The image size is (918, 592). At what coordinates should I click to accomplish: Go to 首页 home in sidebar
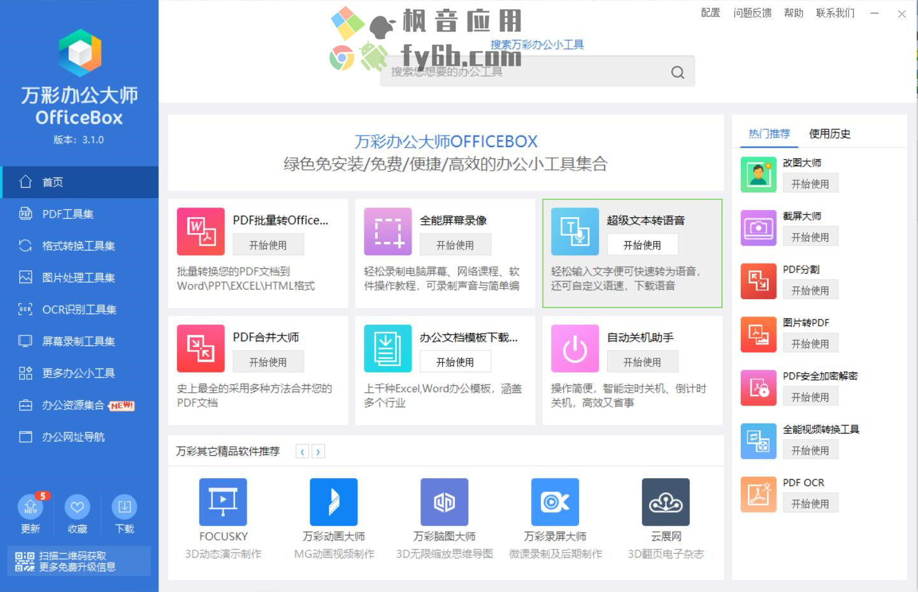(79, 182)
